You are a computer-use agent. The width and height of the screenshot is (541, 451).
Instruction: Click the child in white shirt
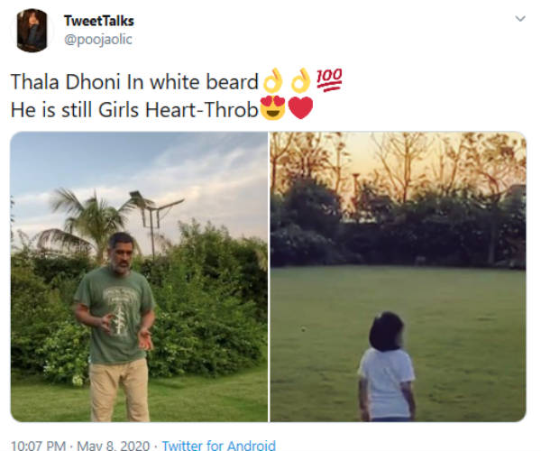point(386,366)
